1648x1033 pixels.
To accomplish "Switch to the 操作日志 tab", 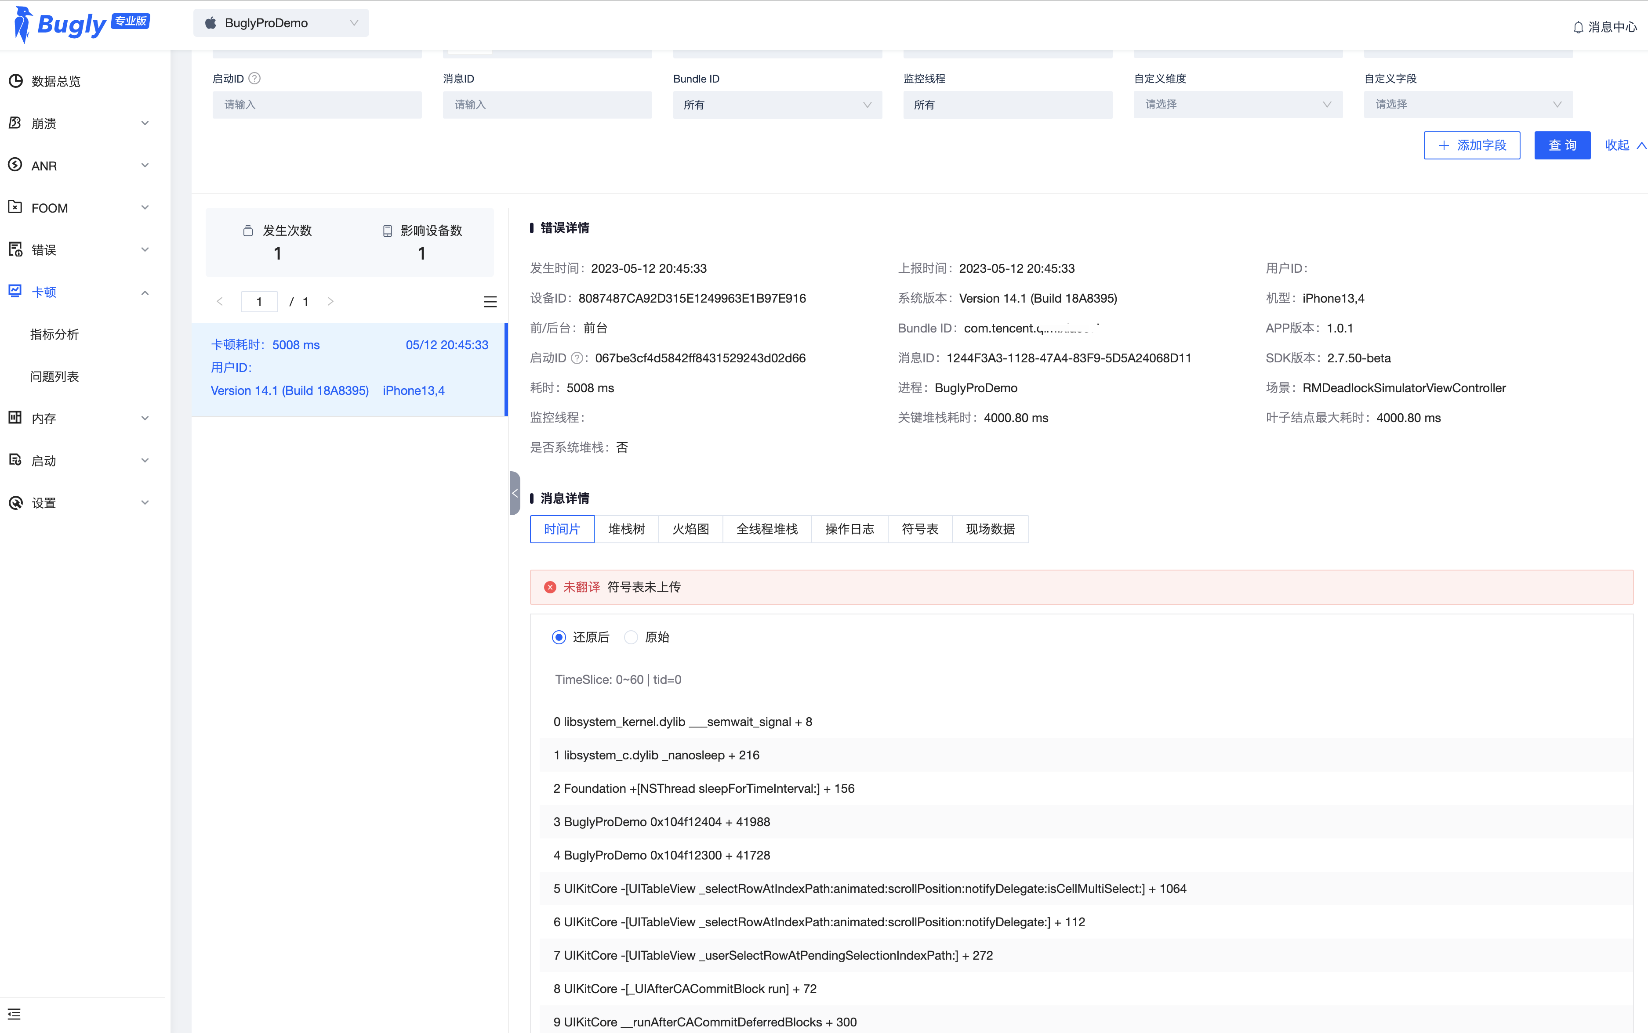I will pos(849,529).
